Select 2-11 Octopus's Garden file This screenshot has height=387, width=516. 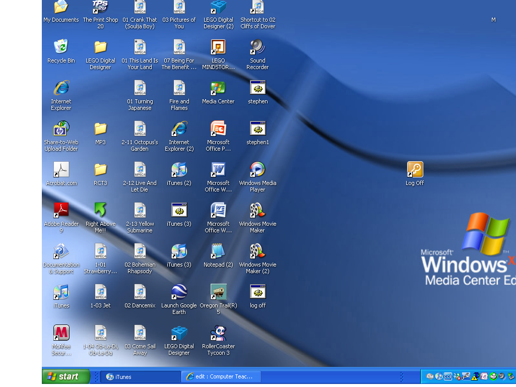[140, 136]
